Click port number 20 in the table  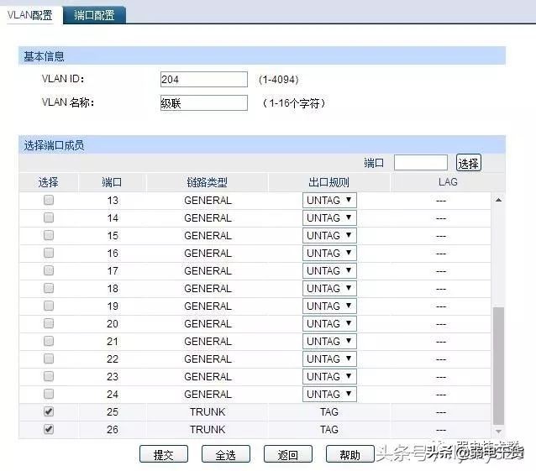pyautogui.click(x=113, y=324)
